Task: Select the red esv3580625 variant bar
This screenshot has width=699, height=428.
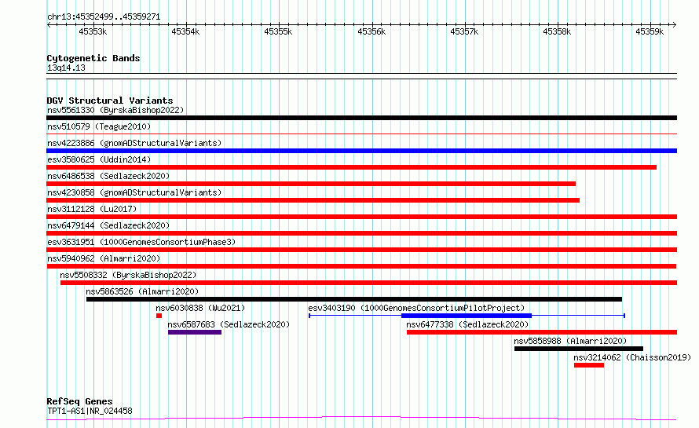Action: tap(351, 167)
